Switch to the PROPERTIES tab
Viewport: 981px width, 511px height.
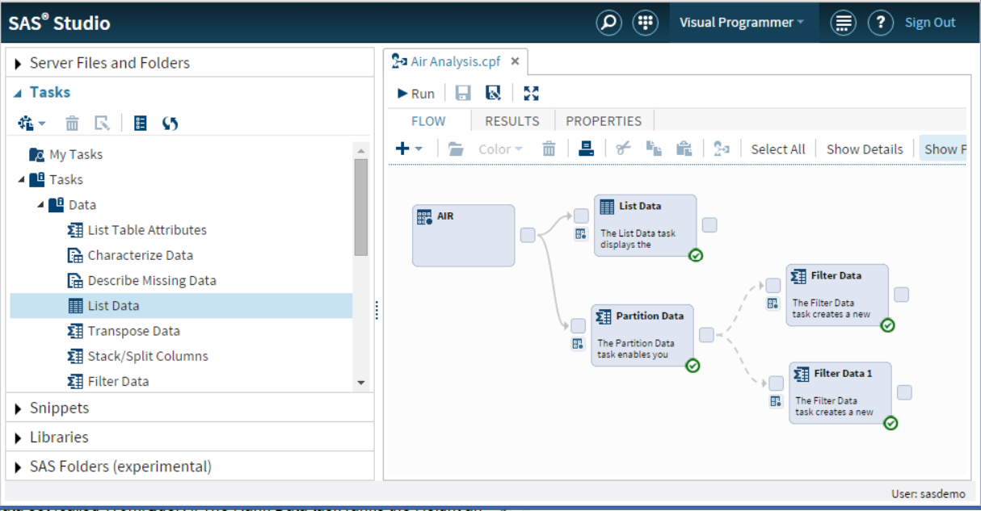[x=604, y=121]
